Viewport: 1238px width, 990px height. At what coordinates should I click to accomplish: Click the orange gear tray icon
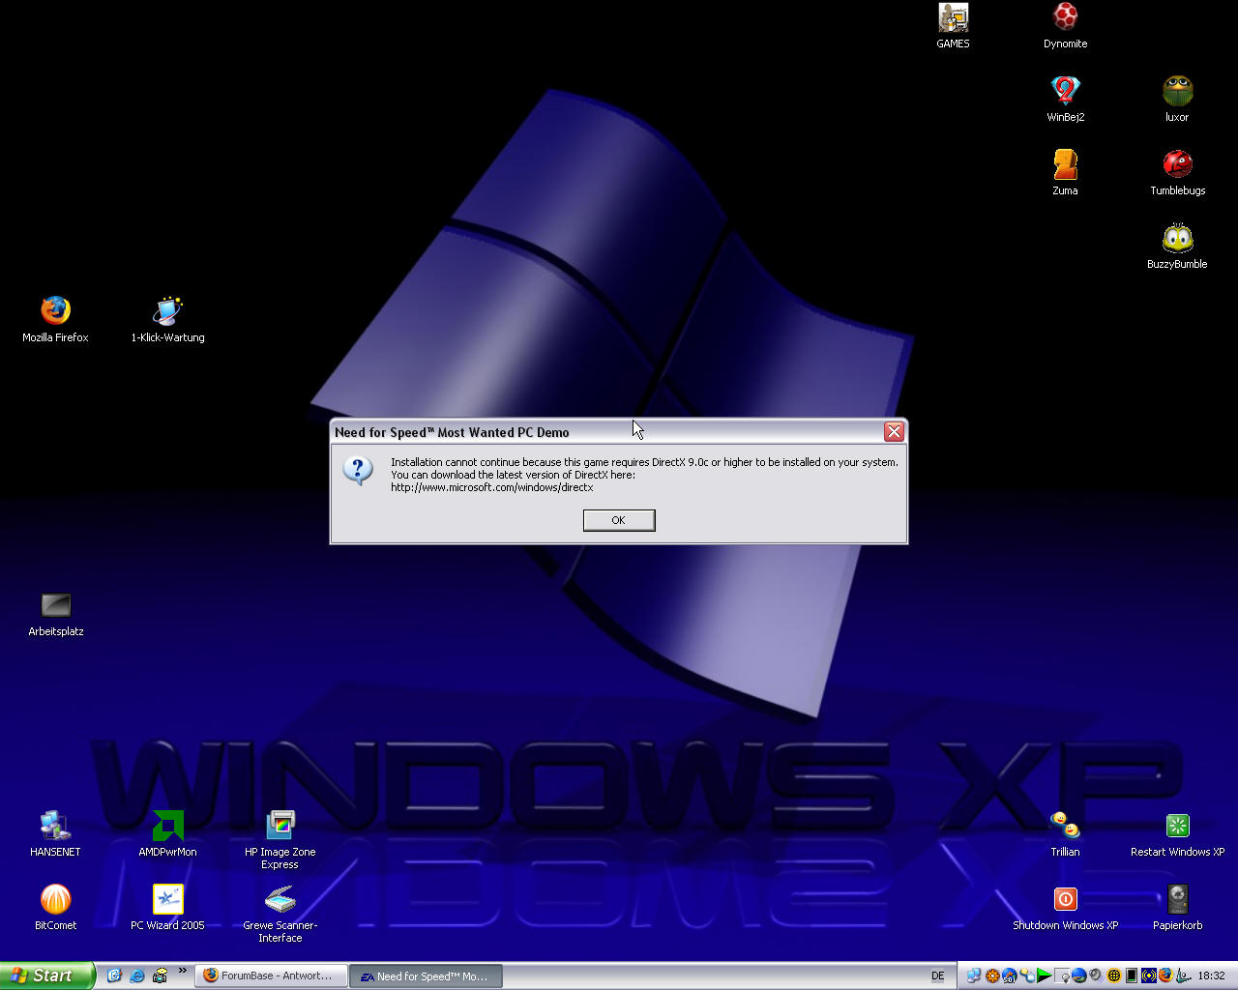pos(992,975)
